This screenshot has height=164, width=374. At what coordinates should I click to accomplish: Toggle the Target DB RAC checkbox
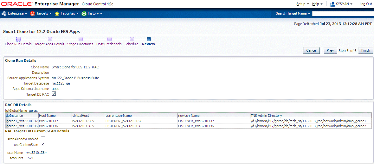tap(54, 94)
